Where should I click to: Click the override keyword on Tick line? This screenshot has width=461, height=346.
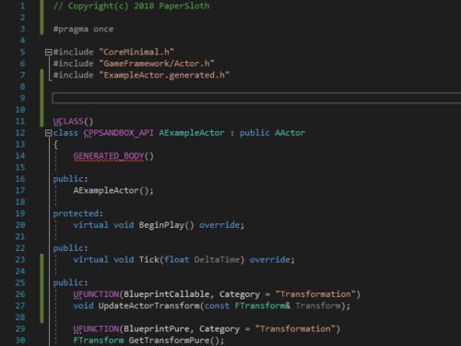click(269, 259)
